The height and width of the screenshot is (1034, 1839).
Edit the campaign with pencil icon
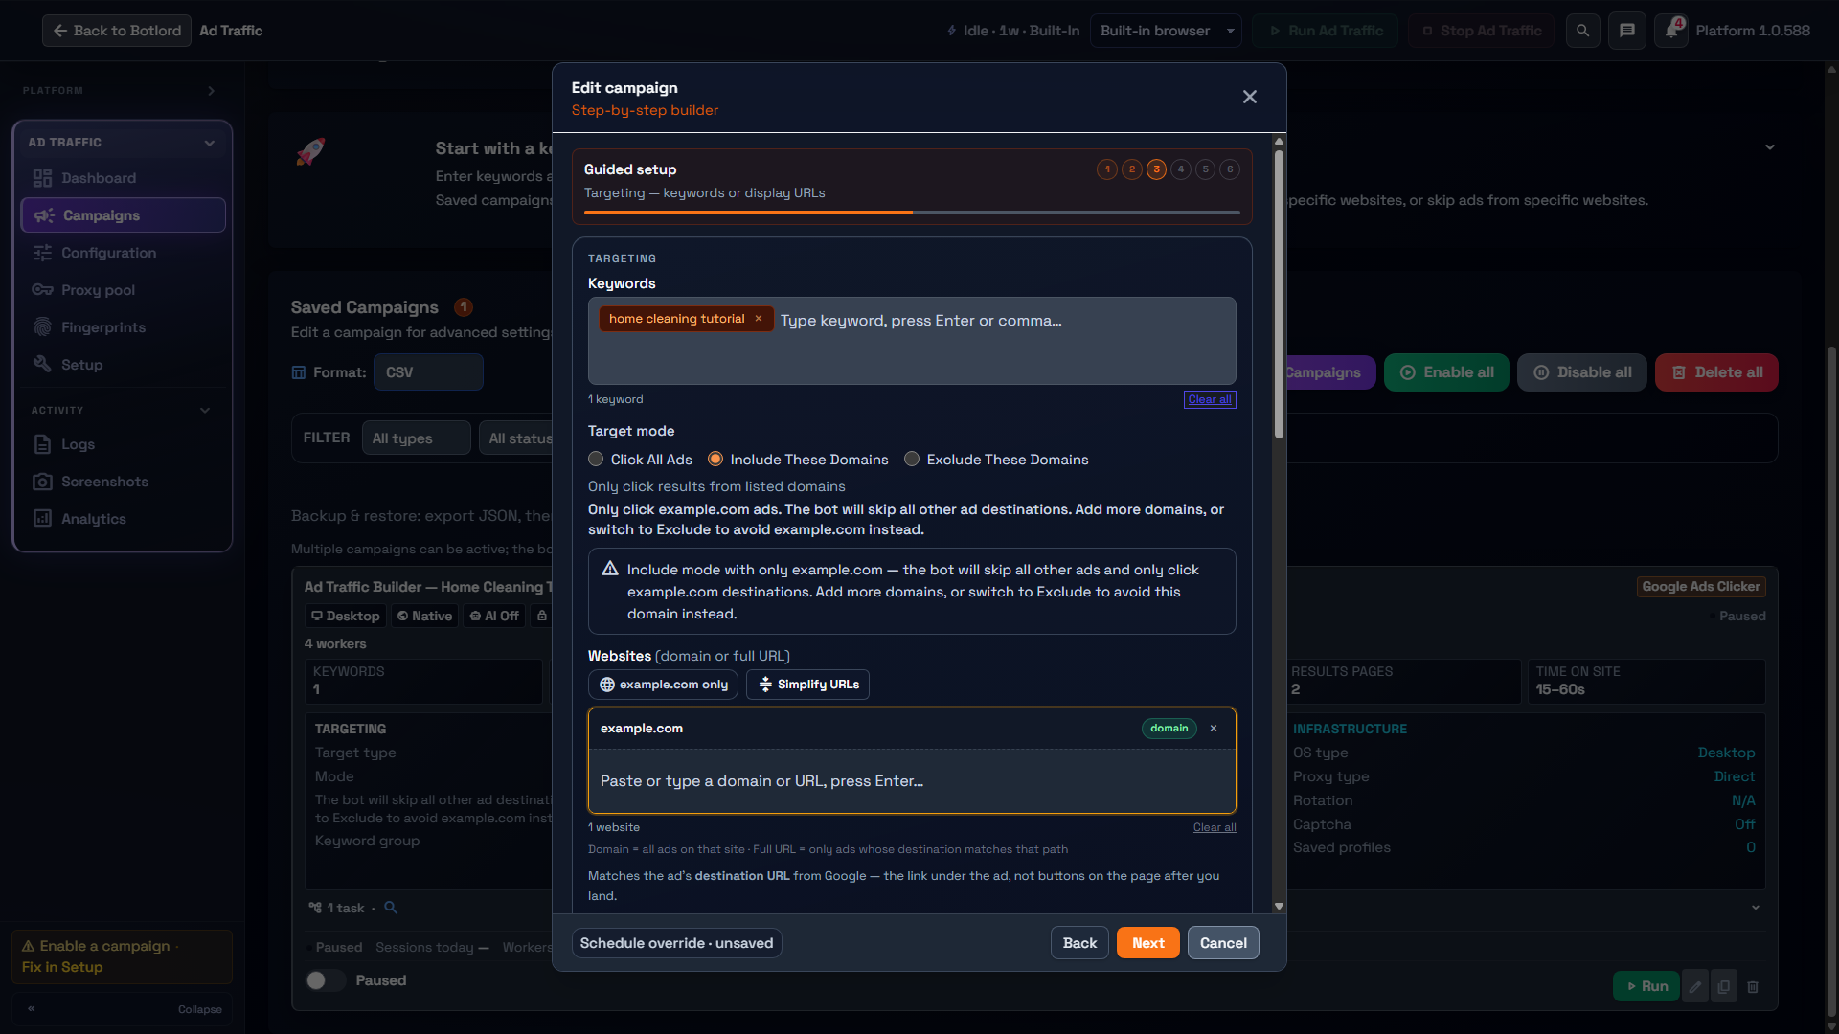[1694, 986]
